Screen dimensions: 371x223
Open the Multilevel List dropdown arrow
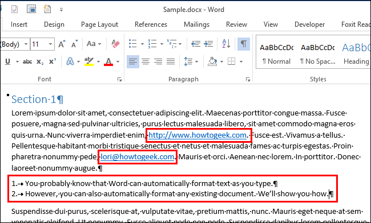point(180,44)
